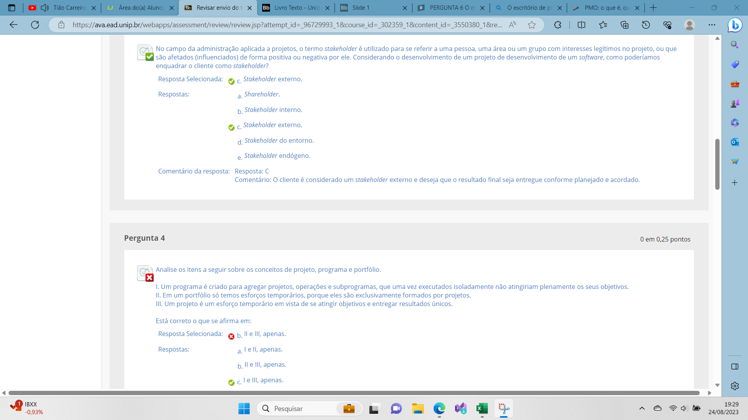748x420 pixels.
Task: Toggle the sidebar panel layout icon
Action: (735, 366)
